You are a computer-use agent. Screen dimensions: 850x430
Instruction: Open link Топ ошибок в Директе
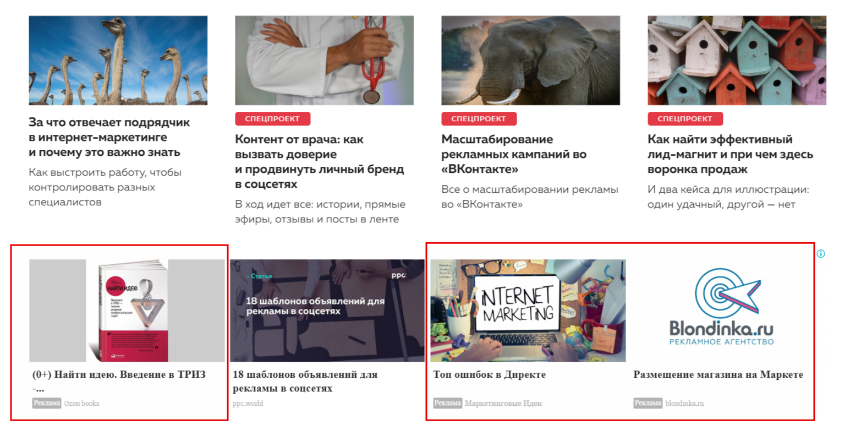[490, 375]
